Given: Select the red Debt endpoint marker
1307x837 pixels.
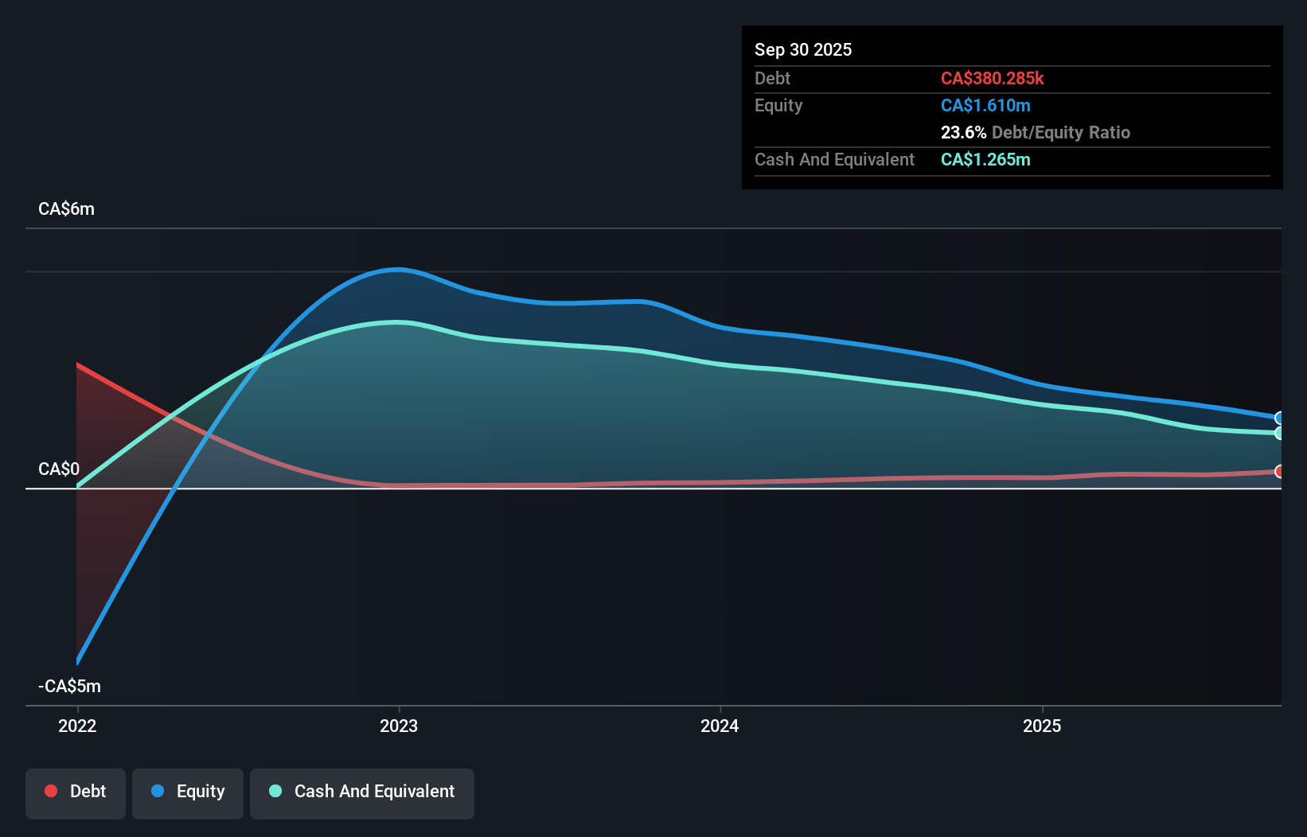Looking at the screenshot, I should 1279,471.
